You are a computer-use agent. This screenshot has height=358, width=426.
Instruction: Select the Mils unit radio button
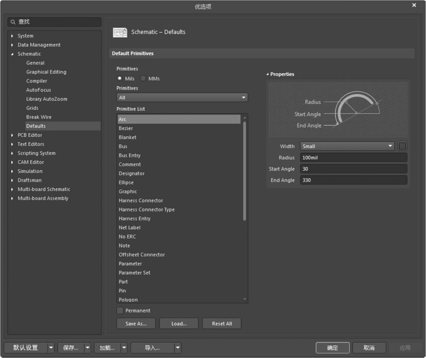(120, 78)
